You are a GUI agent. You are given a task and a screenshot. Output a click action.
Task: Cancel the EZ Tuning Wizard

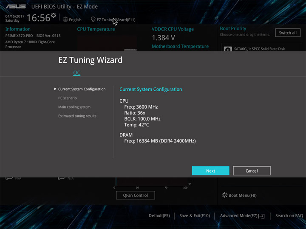(252, 171)
